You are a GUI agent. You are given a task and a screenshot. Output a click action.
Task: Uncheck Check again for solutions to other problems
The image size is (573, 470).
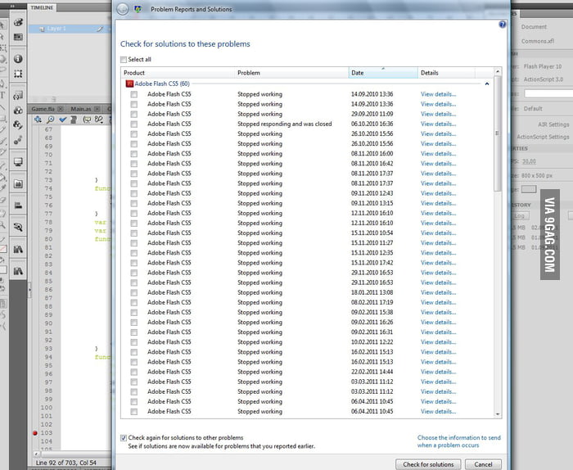124,438
